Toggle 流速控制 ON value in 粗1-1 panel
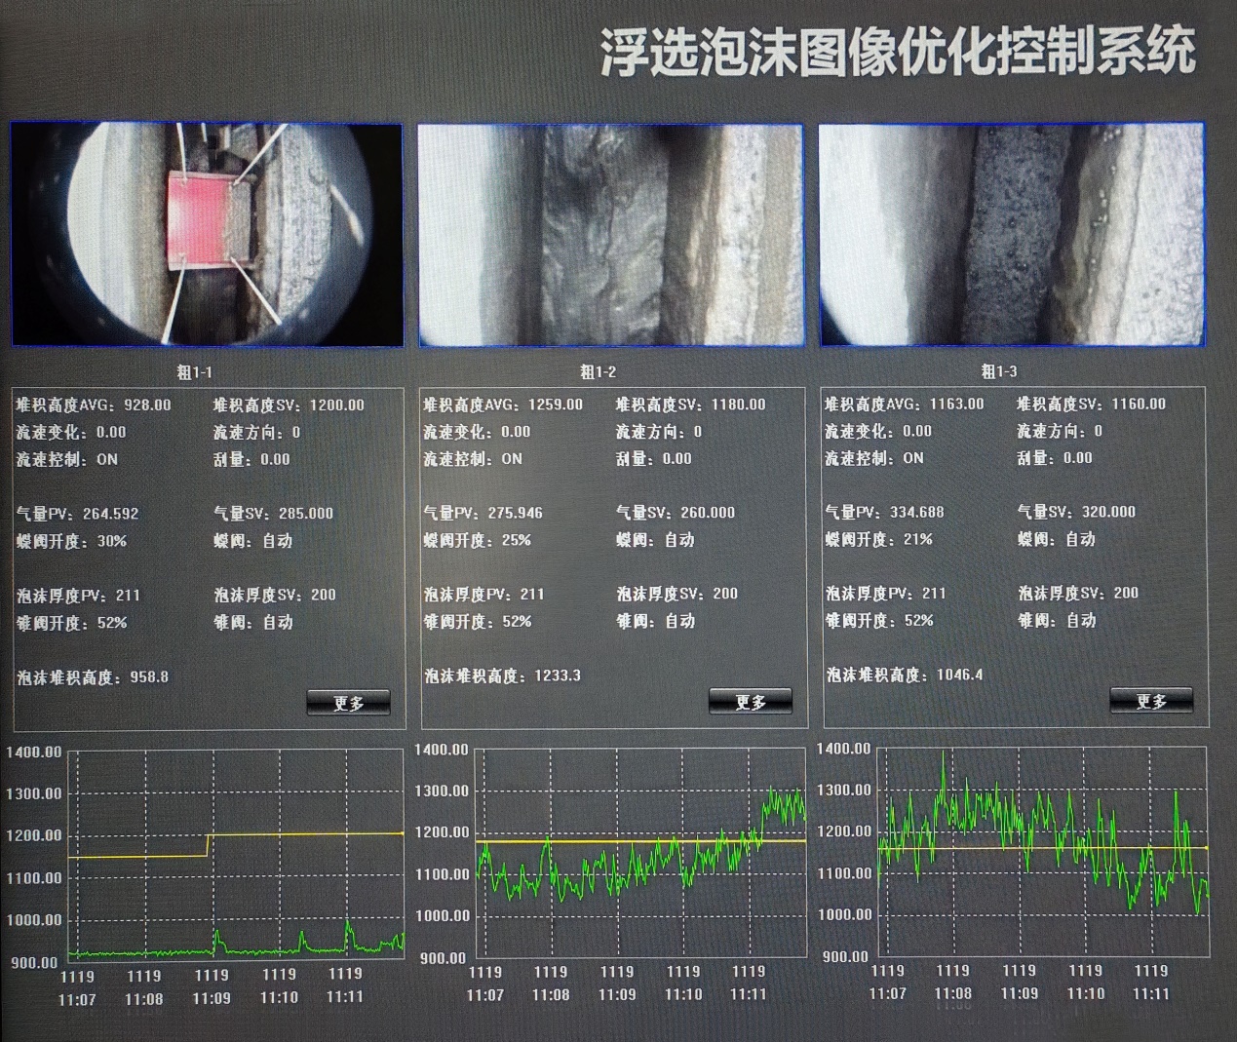Image resolution: width=1237 pixels, height=1042 pixels. [x=106, y=459]
